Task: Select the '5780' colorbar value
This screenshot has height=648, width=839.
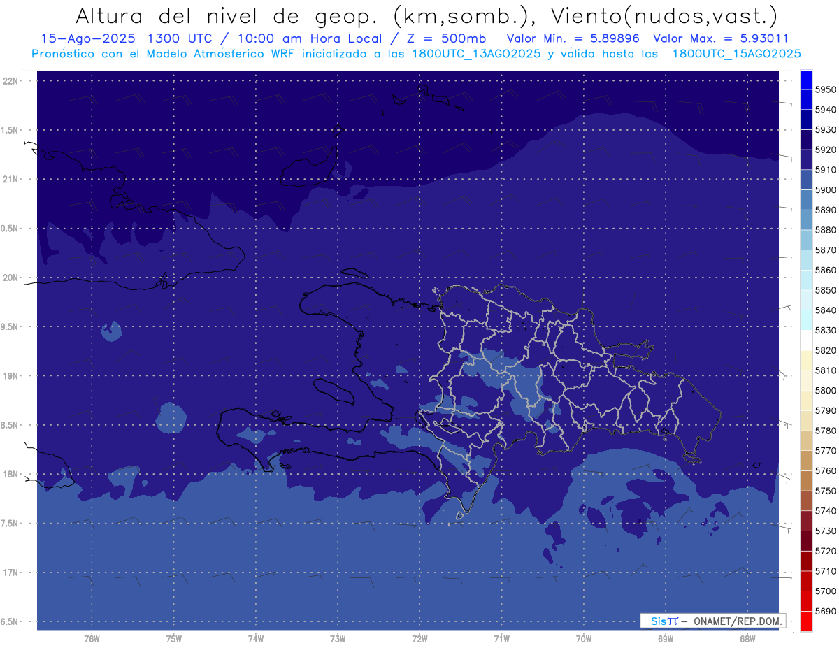Action: 826,431
